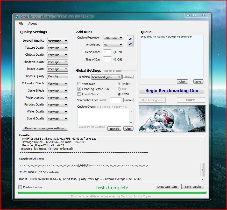Click the Custom Cvars scroll down arrow
The height and width of the screenshot is (210, 227).
point(131,123)
